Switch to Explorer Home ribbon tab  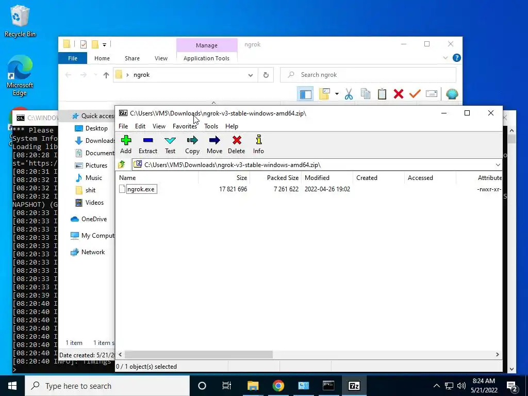click(102, 58)
